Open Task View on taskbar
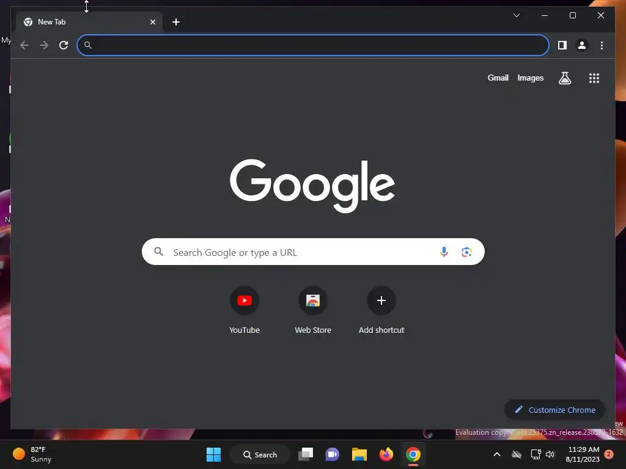 (x=306, y=454)
